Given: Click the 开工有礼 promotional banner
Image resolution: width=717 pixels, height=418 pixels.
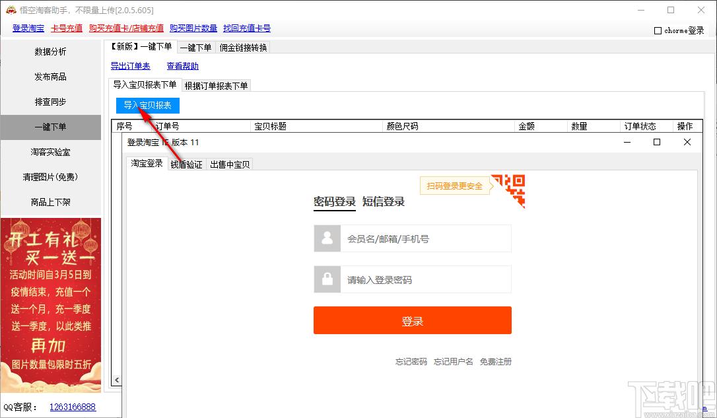Looking at the screenshot, I should (51, 305).
